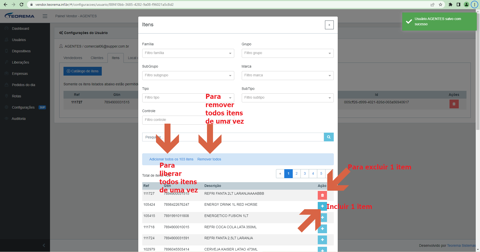This screenshot has width=480, height=252.
Task: Open the browser side panel icon
Action: [458, 5]
